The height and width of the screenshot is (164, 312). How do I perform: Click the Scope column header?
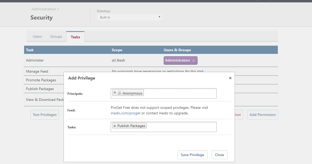point(117,50)
